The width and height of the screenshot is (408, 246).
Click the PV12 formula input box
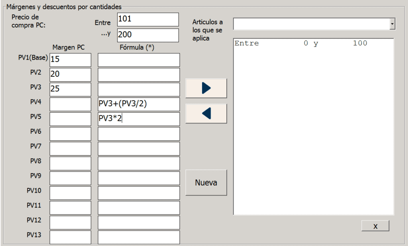[x=139, y=223]
